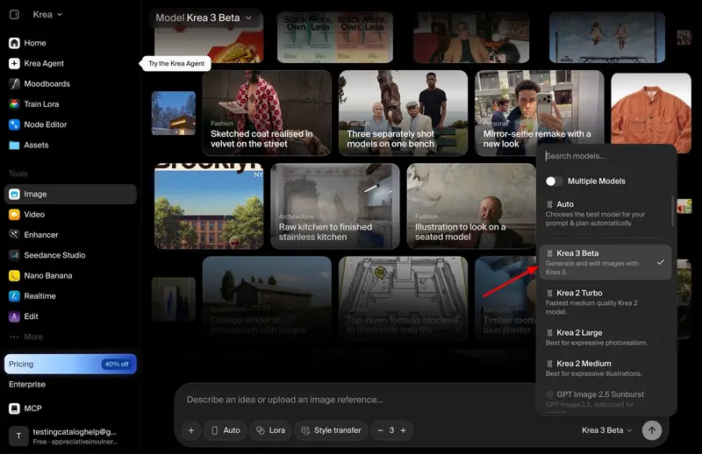Viewport: 702px width, 454px height.
Task: Click the Search models input field
Action: [x=606, y=156]
